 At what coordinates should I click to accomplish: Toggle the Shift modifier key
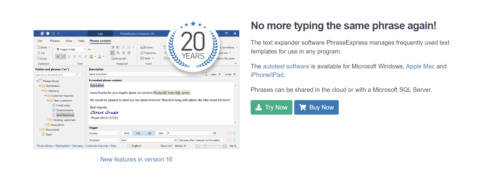[x=127, y=133]
